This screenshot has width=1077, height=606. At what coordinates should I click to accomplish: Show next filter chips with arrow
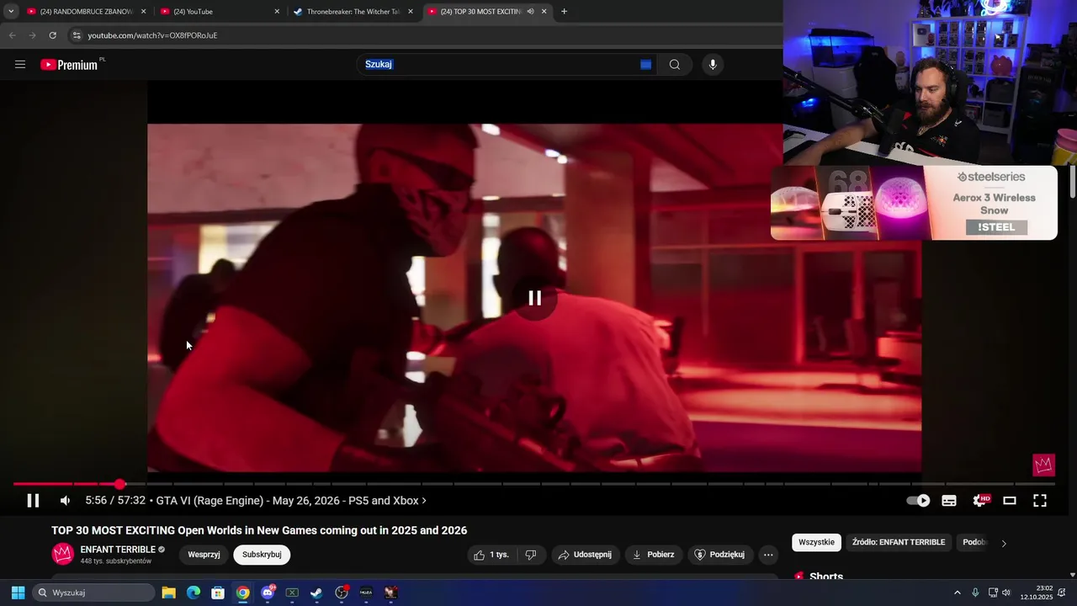[x=1003, y=543]
